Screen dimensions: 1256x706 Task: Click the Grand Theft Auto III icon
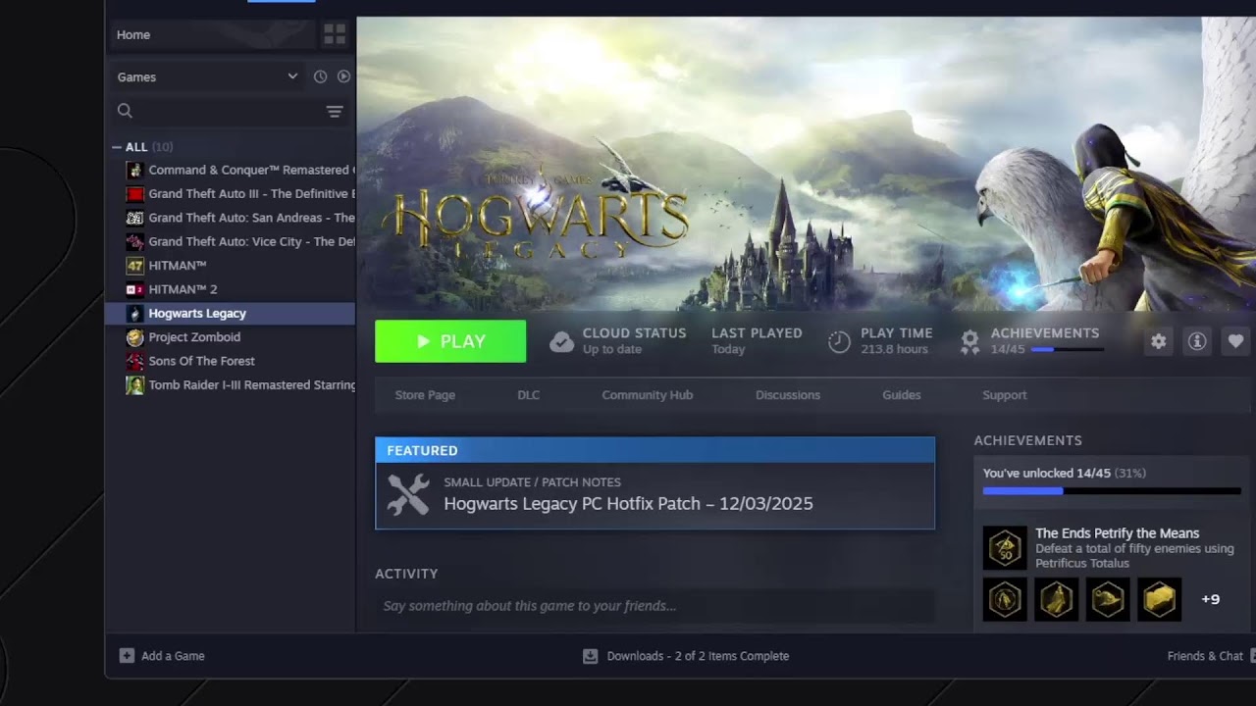(x=134, y=194)
